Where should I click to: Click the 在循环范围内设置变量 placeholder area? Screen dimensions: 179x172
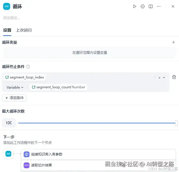coord(90,53)
